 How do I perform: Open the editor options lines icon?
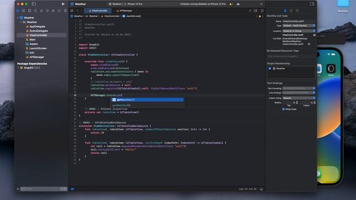coord(255,11)
